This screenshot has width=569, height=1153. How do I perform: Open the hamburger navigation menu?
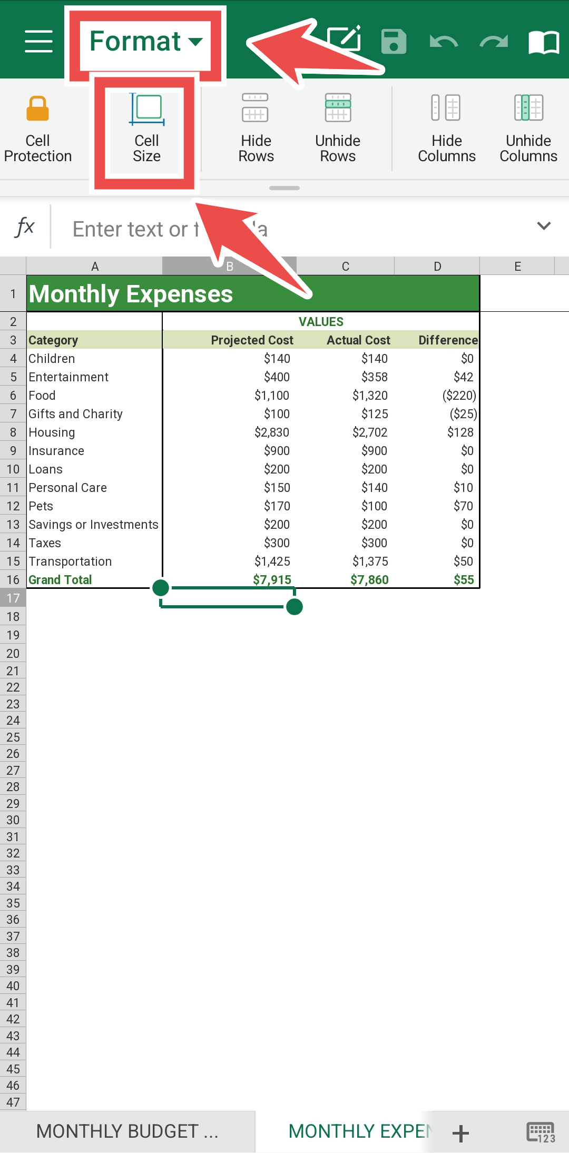[38, 41]
